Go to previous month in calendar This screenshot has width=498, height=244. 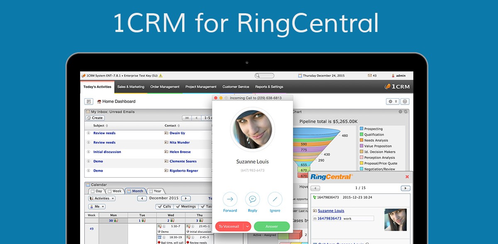(142, 198)
